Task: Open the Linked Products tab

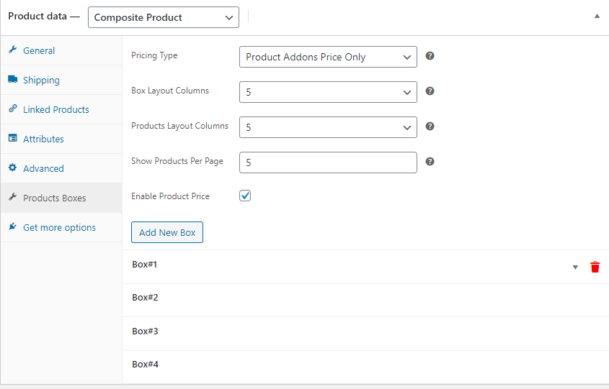Action: [61, 109]
